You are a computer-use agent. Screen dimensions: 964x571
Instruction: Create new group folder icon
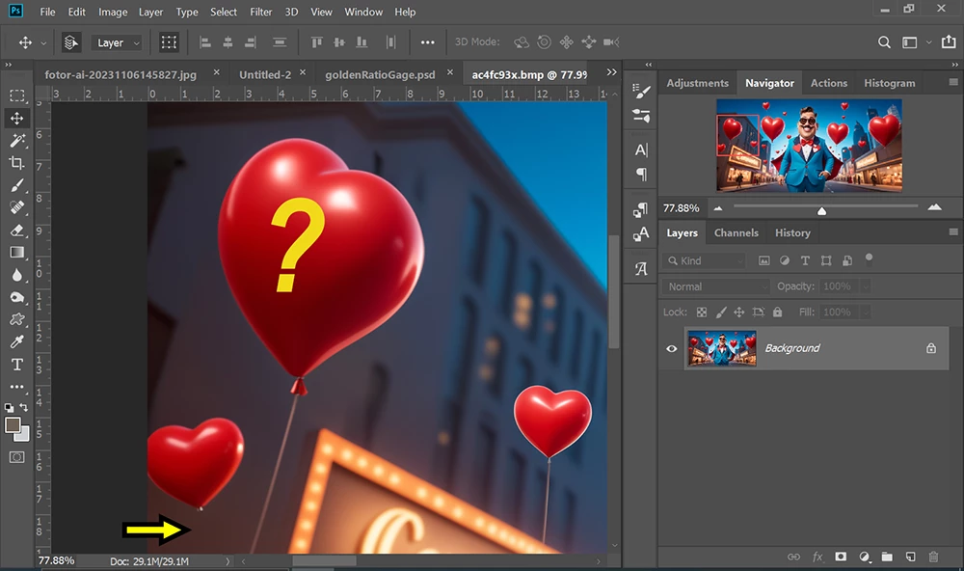887,557
